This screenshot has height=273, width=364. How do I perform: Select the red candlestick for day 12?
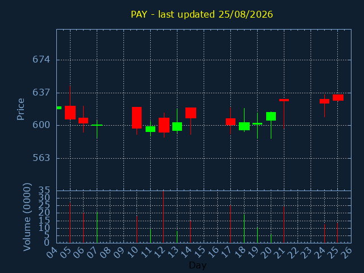coord(164,125)
